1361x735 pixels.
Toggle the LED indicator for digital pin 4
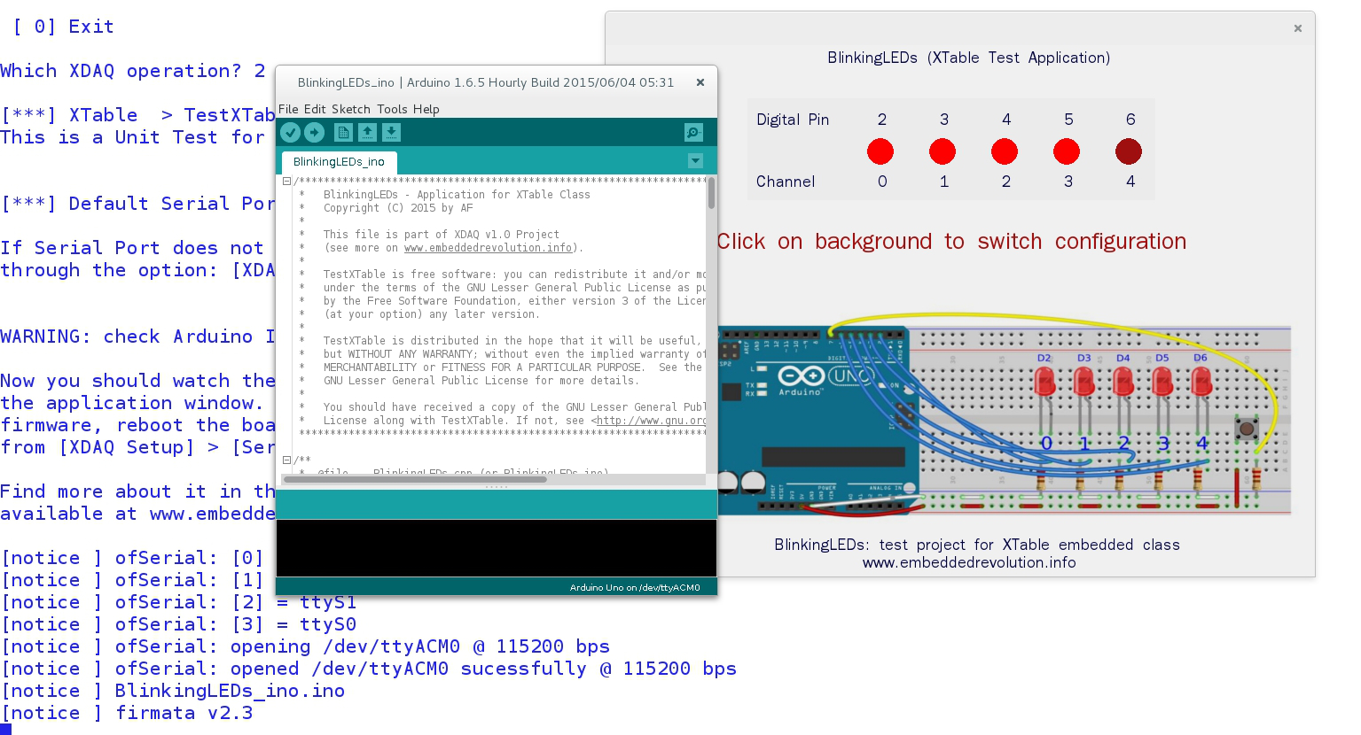pyautogui.click(x=1005, y=151)
